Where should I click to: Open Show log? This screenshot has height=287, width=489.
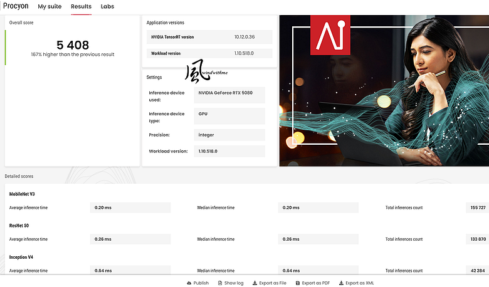[x=231, y=283]
